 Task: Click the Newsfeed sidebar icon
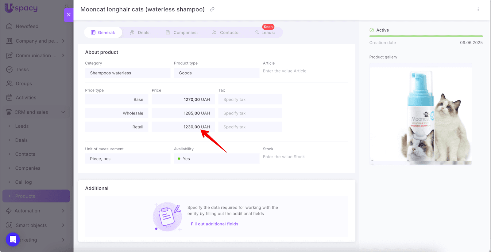10,26
